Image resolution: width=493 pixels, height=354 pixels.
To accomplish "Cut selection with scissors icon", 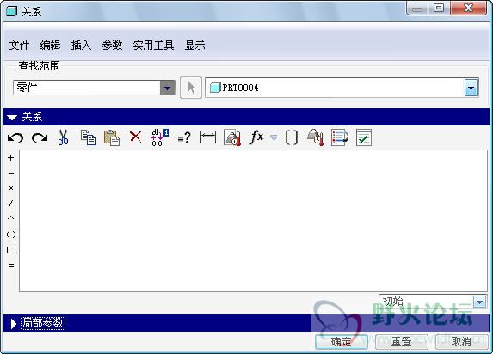I will click(63, 137).
